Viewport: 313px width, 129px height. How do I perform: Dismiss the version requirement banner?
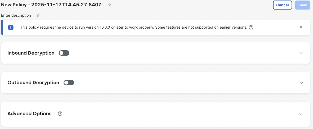301,27
